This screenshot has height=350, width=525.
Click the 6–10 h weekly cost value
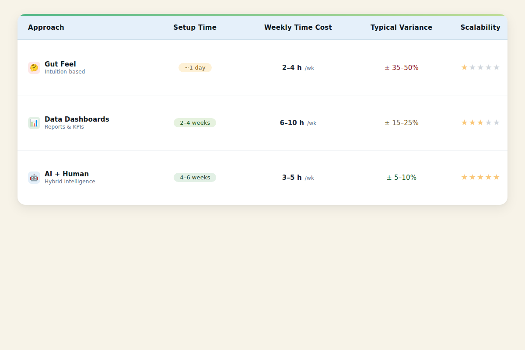292,123
